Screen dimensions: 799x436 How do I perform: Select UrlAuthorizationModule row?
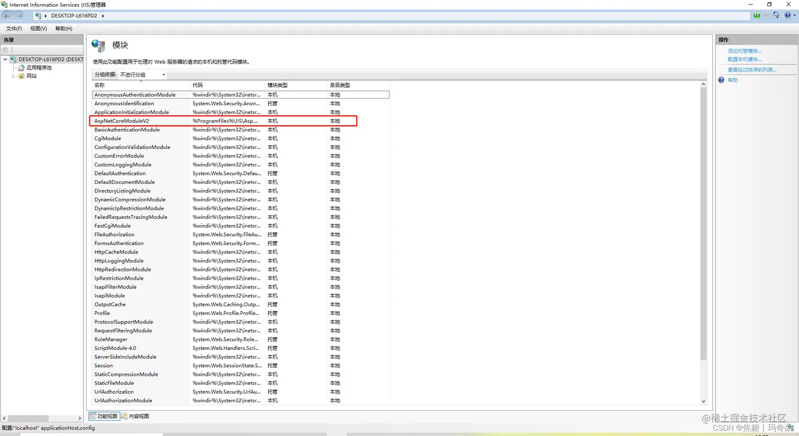coord(241,401)
